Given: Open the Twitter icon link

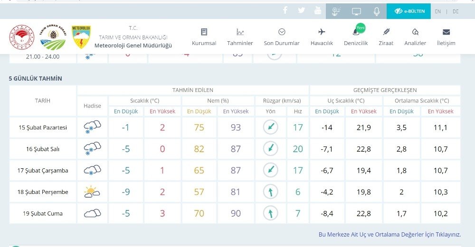Looking at the screenshot, I should click(302, 10).
